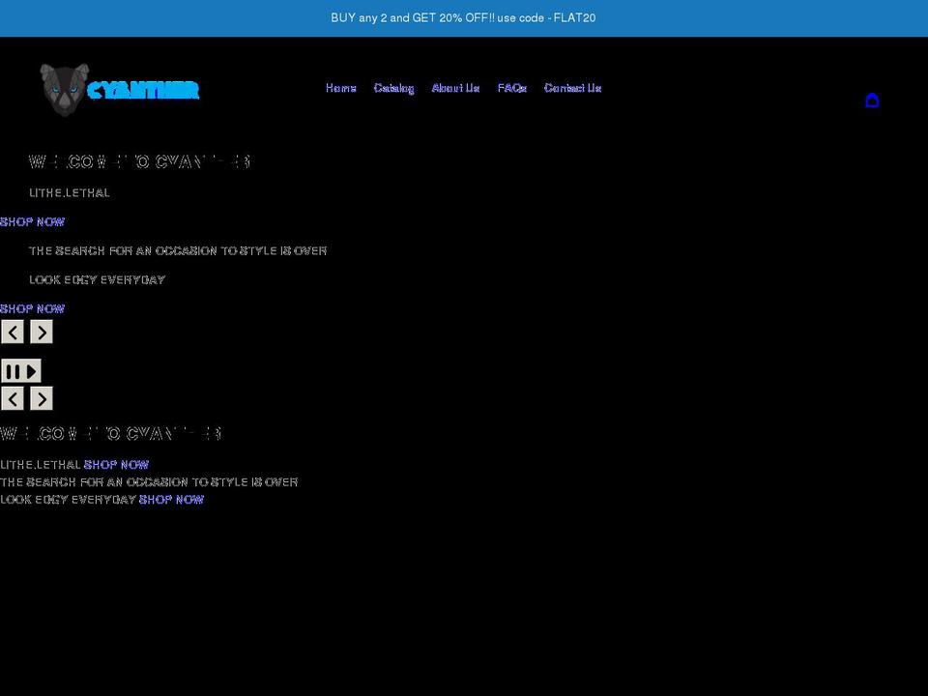The height and width of the screenshot is (696, 928).
Task: Open the Catalog menu item
Action: click(393, 88)
